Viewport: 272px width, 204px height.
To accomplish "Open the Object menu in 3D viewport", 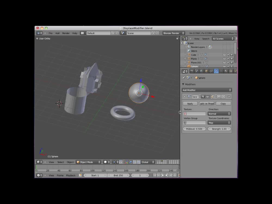I will pyautogui.click(x=70, y=162).
